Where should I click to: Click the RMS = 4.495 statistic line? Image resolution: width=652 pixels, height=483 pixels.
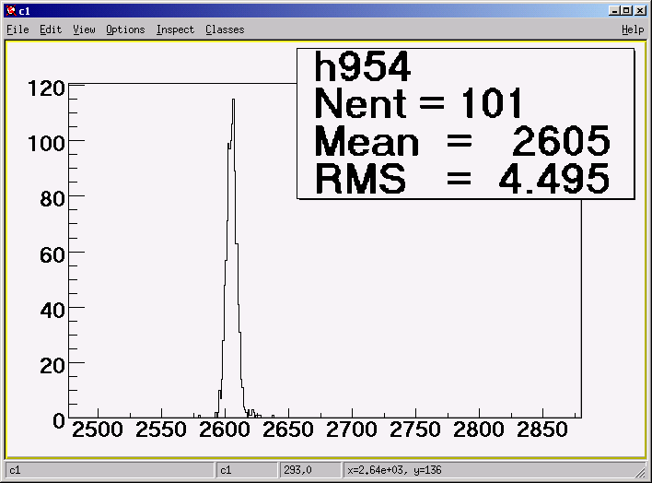(462, 179)
